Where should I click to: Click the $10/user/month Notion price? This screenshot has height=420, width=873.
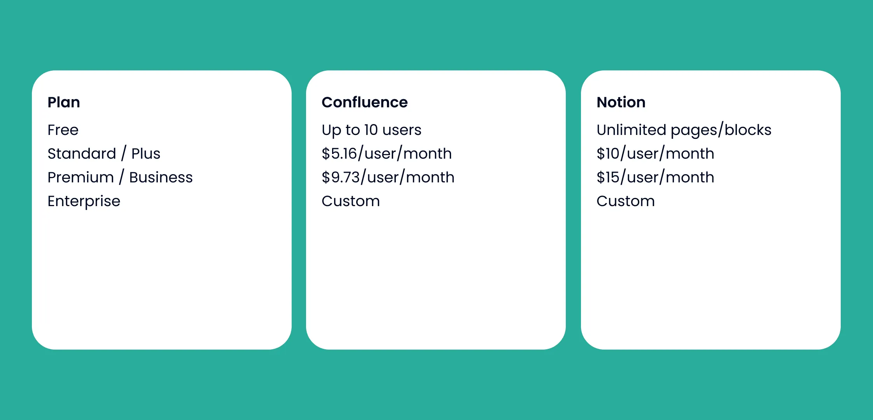click(655, 154)
